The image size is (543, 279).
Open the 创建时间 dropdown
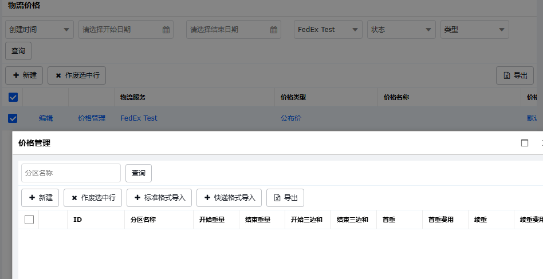[40, 30]
